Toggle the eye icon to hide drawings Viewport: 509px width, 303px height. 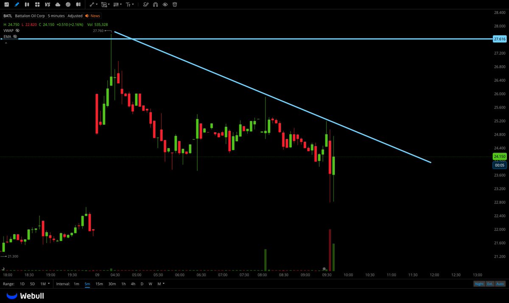point(165,5)
